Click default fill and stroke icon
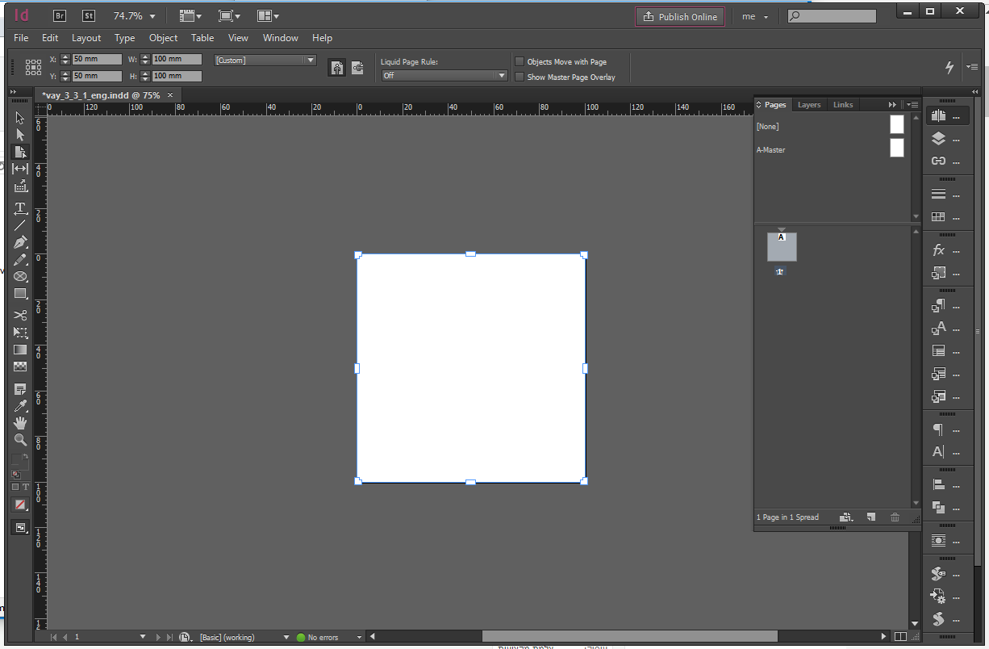This screenshot has width=989, height=649. 15,475
